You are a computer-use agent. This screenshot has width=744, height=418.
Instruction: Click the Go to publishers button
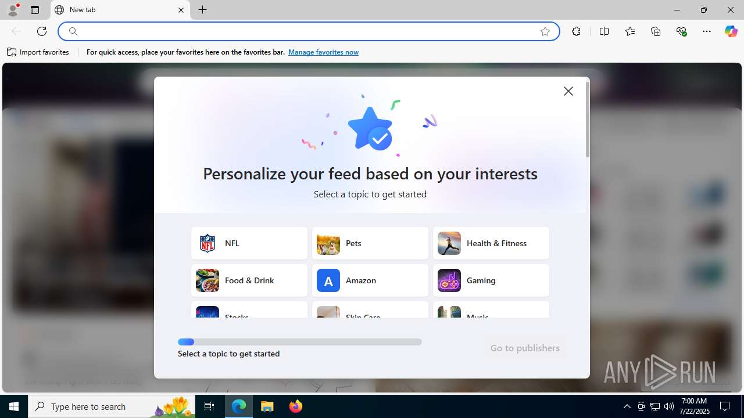click(525, 348)
